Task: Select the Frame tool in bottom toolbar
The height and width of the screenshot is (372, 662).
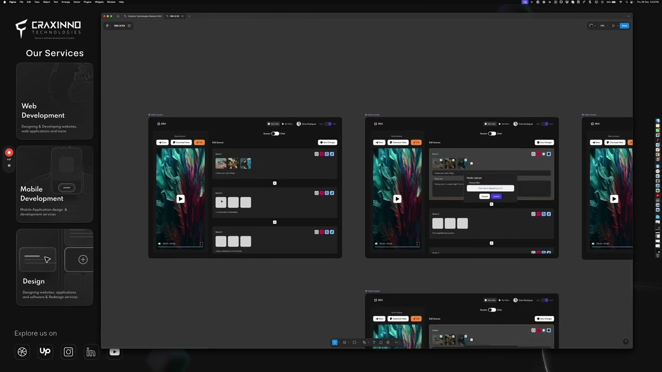Action: point(344,343)
